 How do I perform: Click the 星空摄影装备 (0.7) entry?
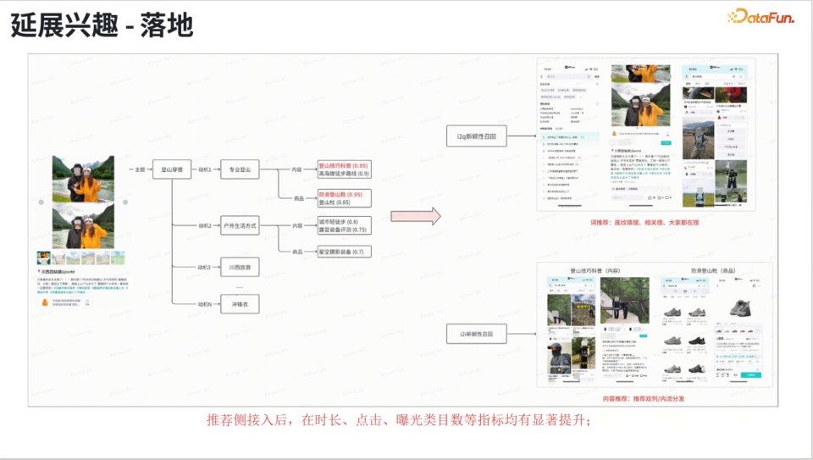(341, 252)
